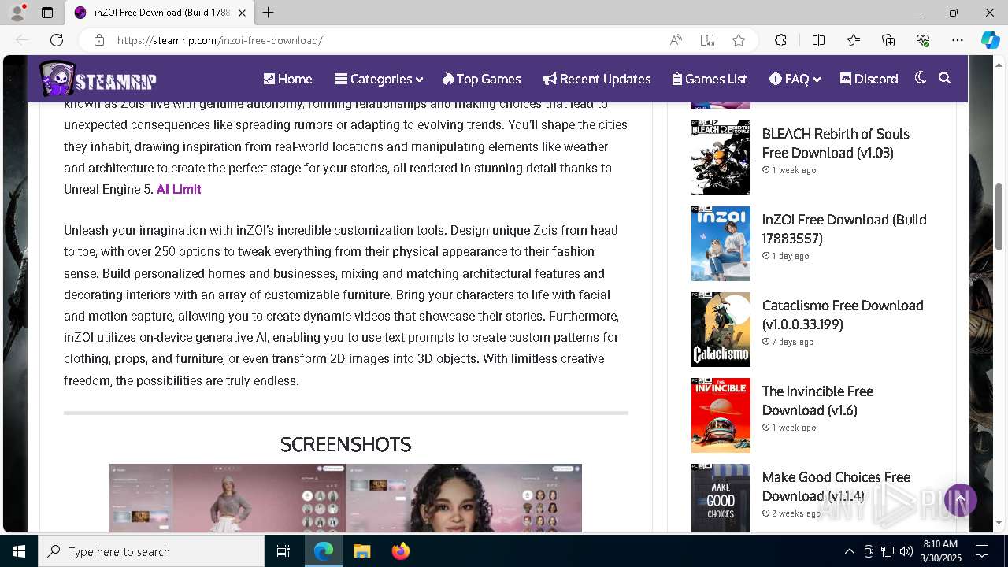This screenshot has height=567, width=1008.
Task: Click The Invincible cover thumbnail
Action: point(721,415)
